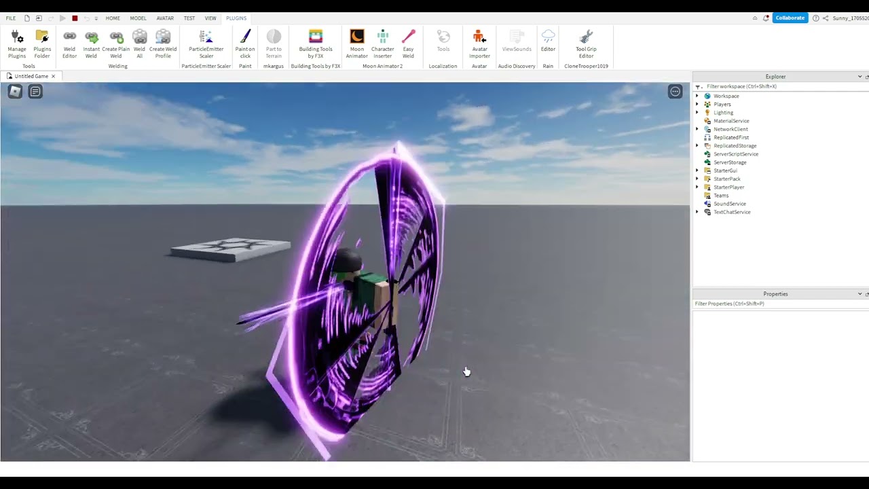Expand the Lighting tree node
The width and height of the screenshot is (869, 489).
[697, 113]
